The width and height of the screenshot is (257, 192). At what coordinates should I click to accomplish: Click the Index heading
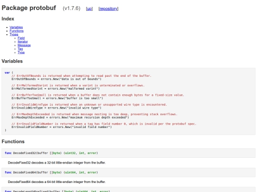click(x=8, y=19)
